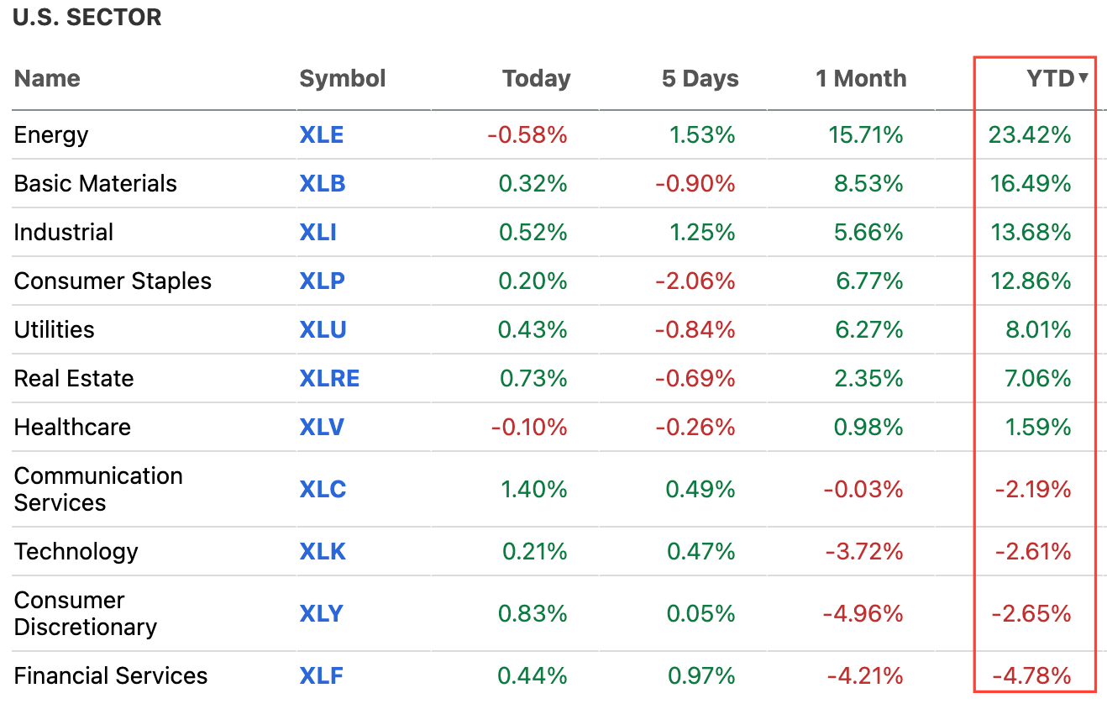This screenshot has width=1107, height=709.
Task: Open the XLB Basic Materials link
Action: click(x=322, y=183)
